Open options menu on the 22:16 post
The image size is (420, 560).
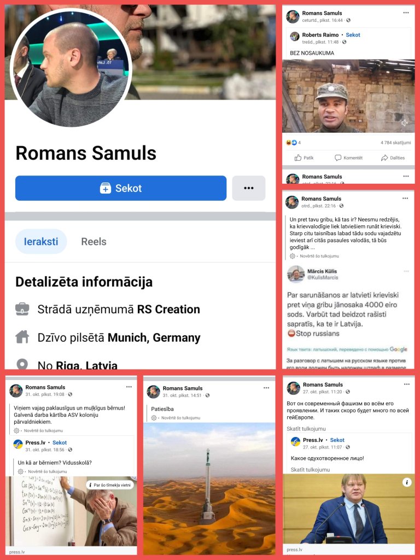[405, 198]
